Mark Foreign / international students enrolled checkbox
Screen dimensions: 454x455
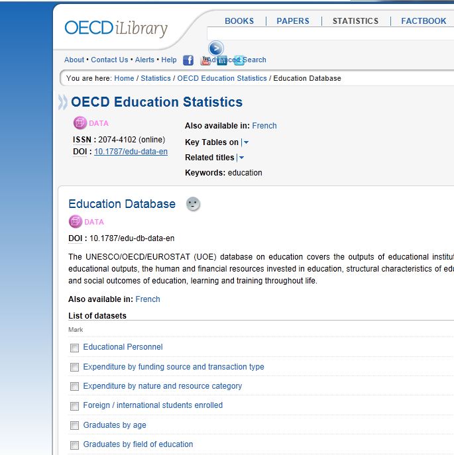click(74, 406)
